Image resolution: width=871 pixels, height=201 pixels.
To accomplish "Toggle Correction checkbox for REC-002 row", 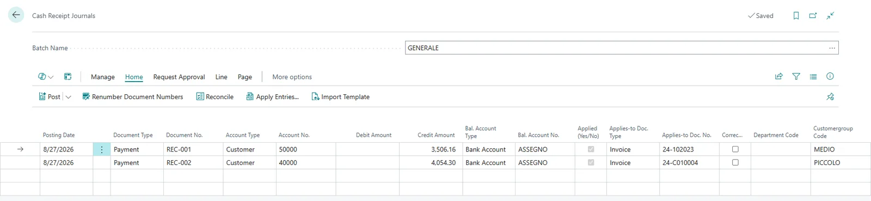I will coord(735,162).
